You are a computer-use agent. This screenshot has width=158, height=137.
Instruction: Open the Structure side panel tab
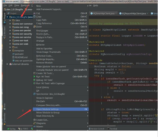[x=4, y=33]
